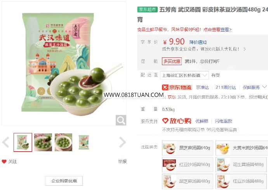Click the 京东超市 green badge
268x190 pixels.
tap(147, 9)
